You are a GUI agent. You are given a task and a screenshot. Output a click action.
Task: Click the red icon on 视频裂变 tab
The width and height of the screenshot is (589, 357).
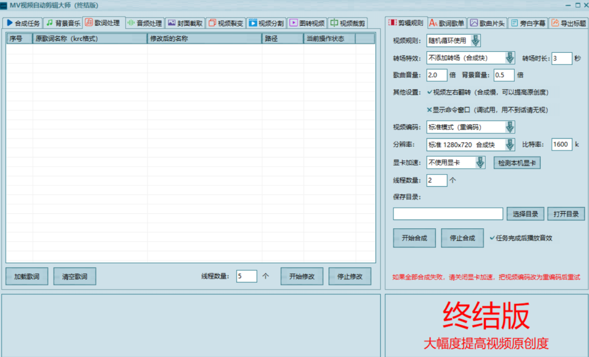(x=212, y=24)
